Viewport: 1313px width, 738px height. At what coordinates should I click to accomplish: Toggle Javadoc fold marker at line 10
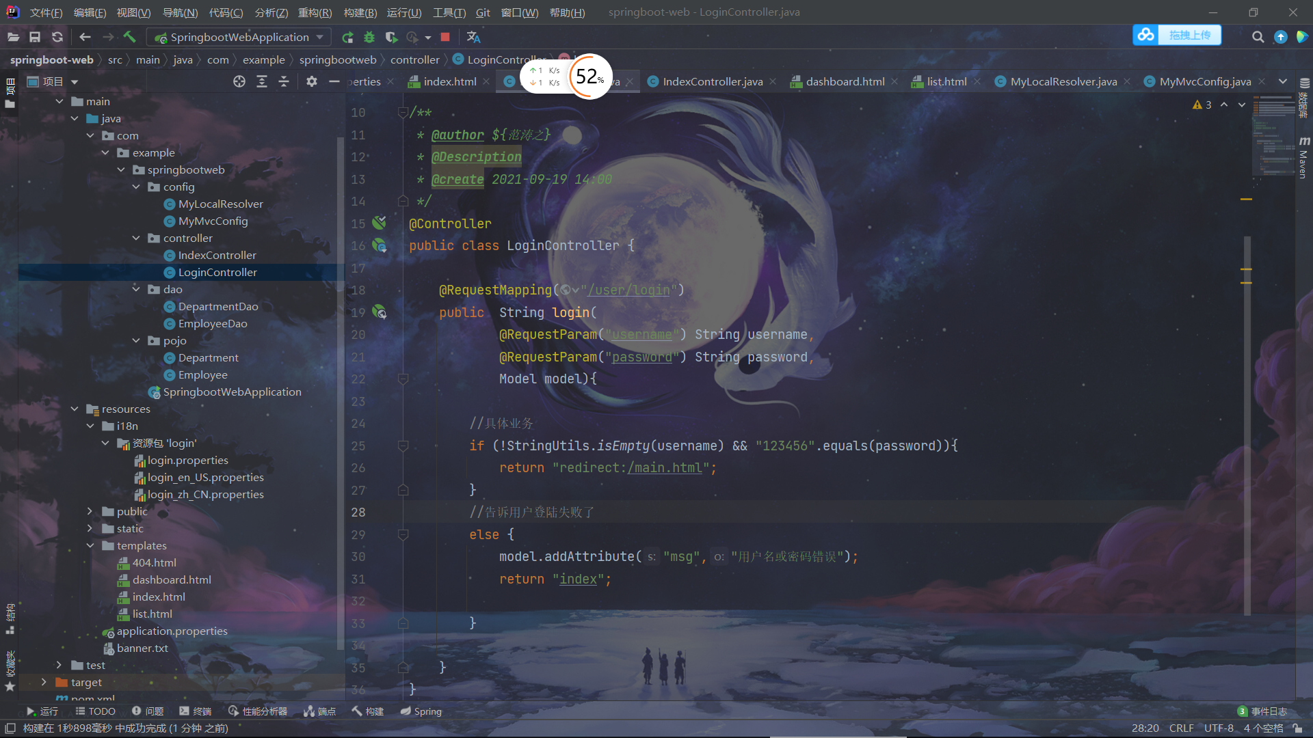click(403, 112)
